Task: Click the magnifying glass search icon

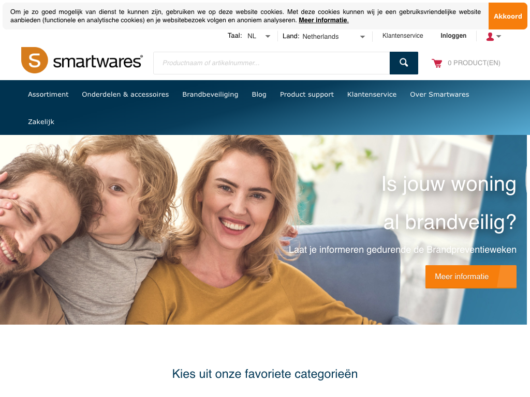Action: [404, 63]
